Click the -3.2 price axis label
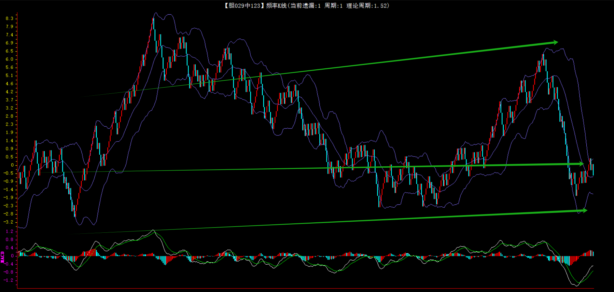 coord(8,222)
